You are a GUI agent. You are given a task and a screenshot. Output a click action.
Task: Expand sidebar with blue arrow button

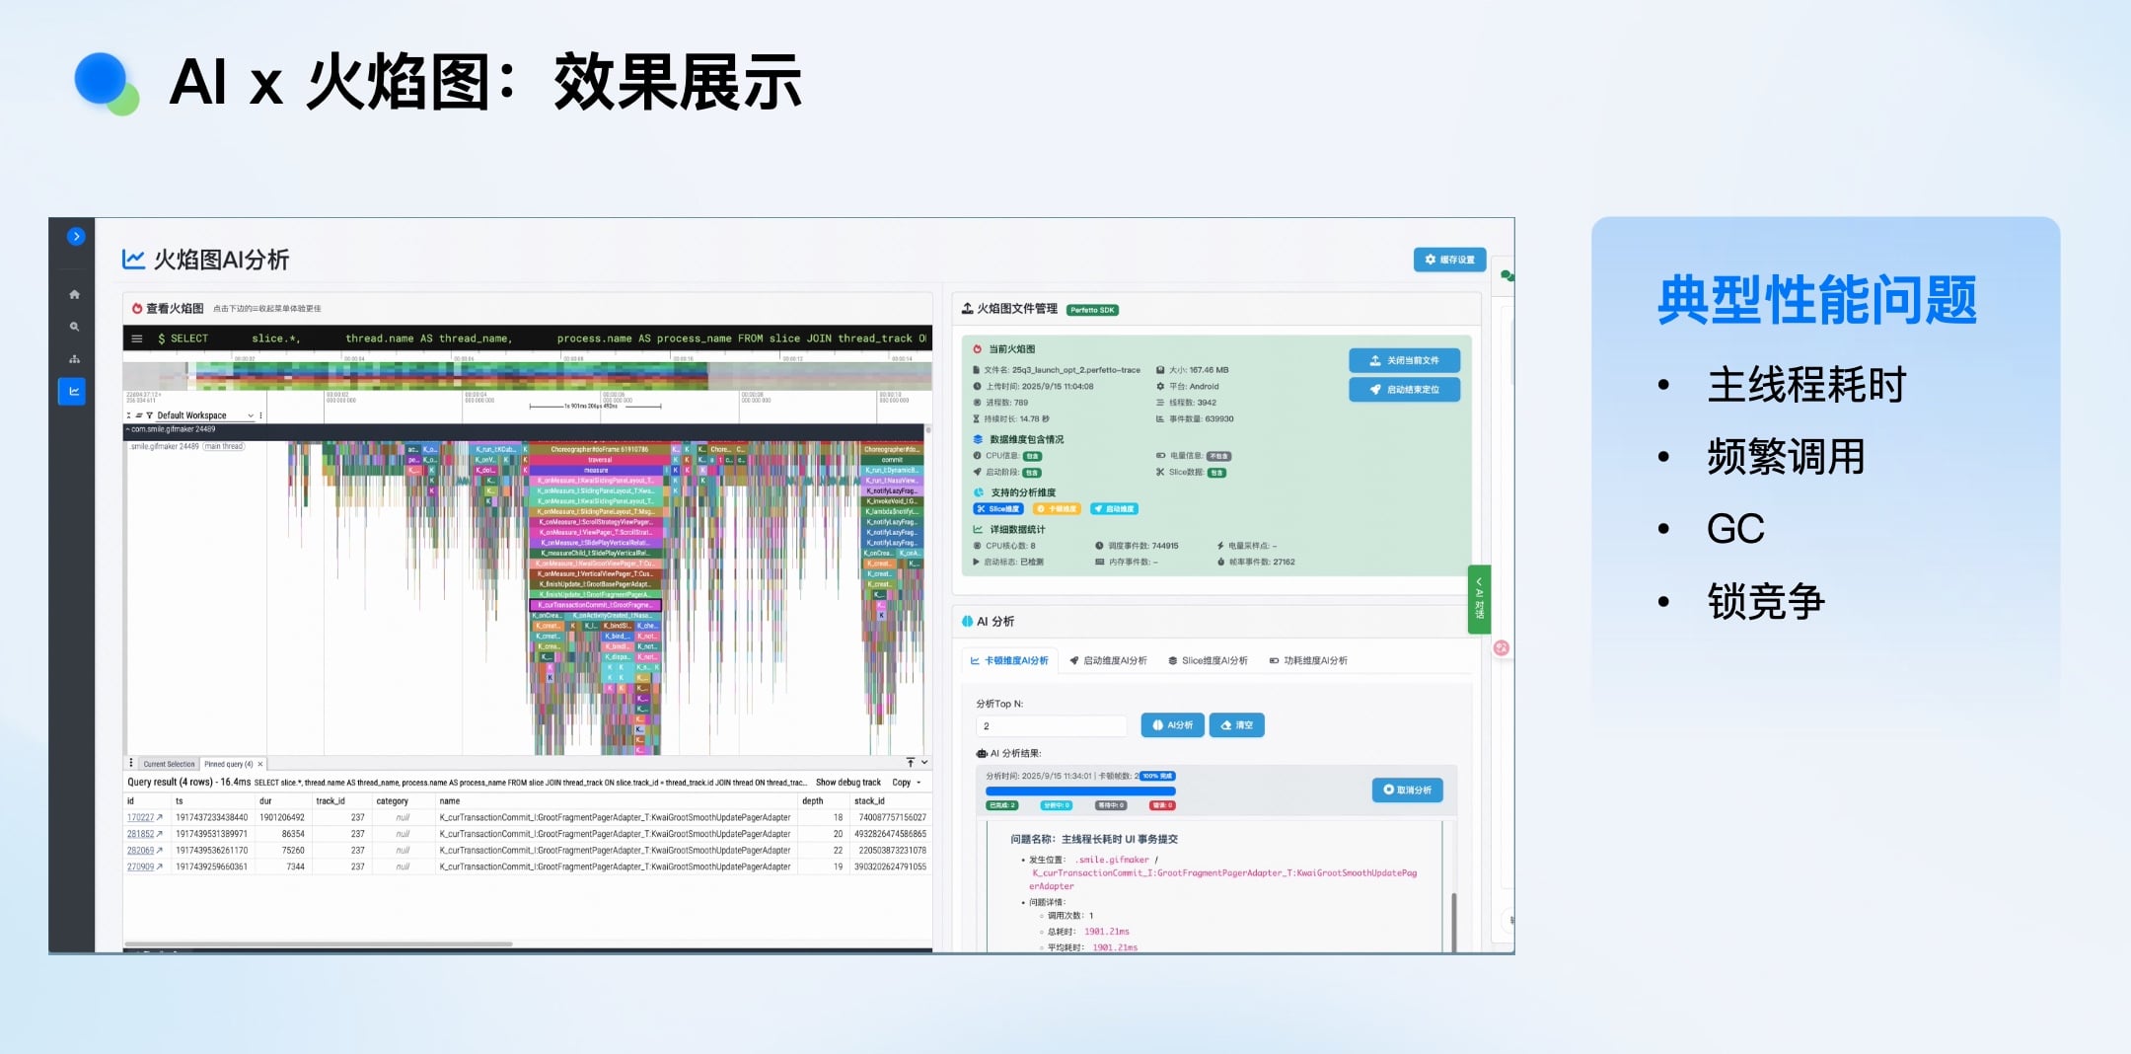click(76, 237)
